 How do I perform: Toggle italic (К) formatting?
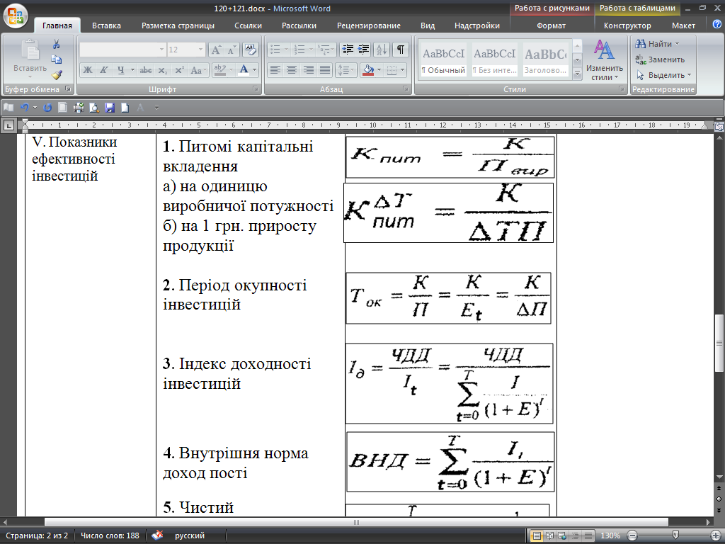pyautogui.click(x=103, y=70)
